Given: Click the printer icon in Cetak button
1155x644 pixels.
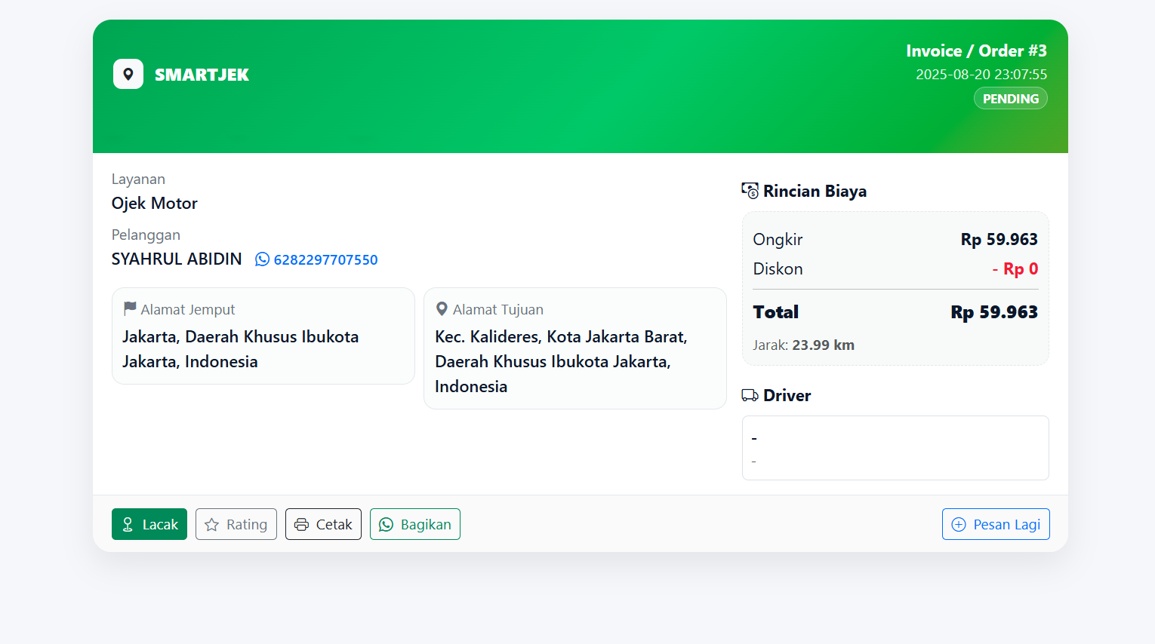Looking at the screenshot, I should 302,525.
